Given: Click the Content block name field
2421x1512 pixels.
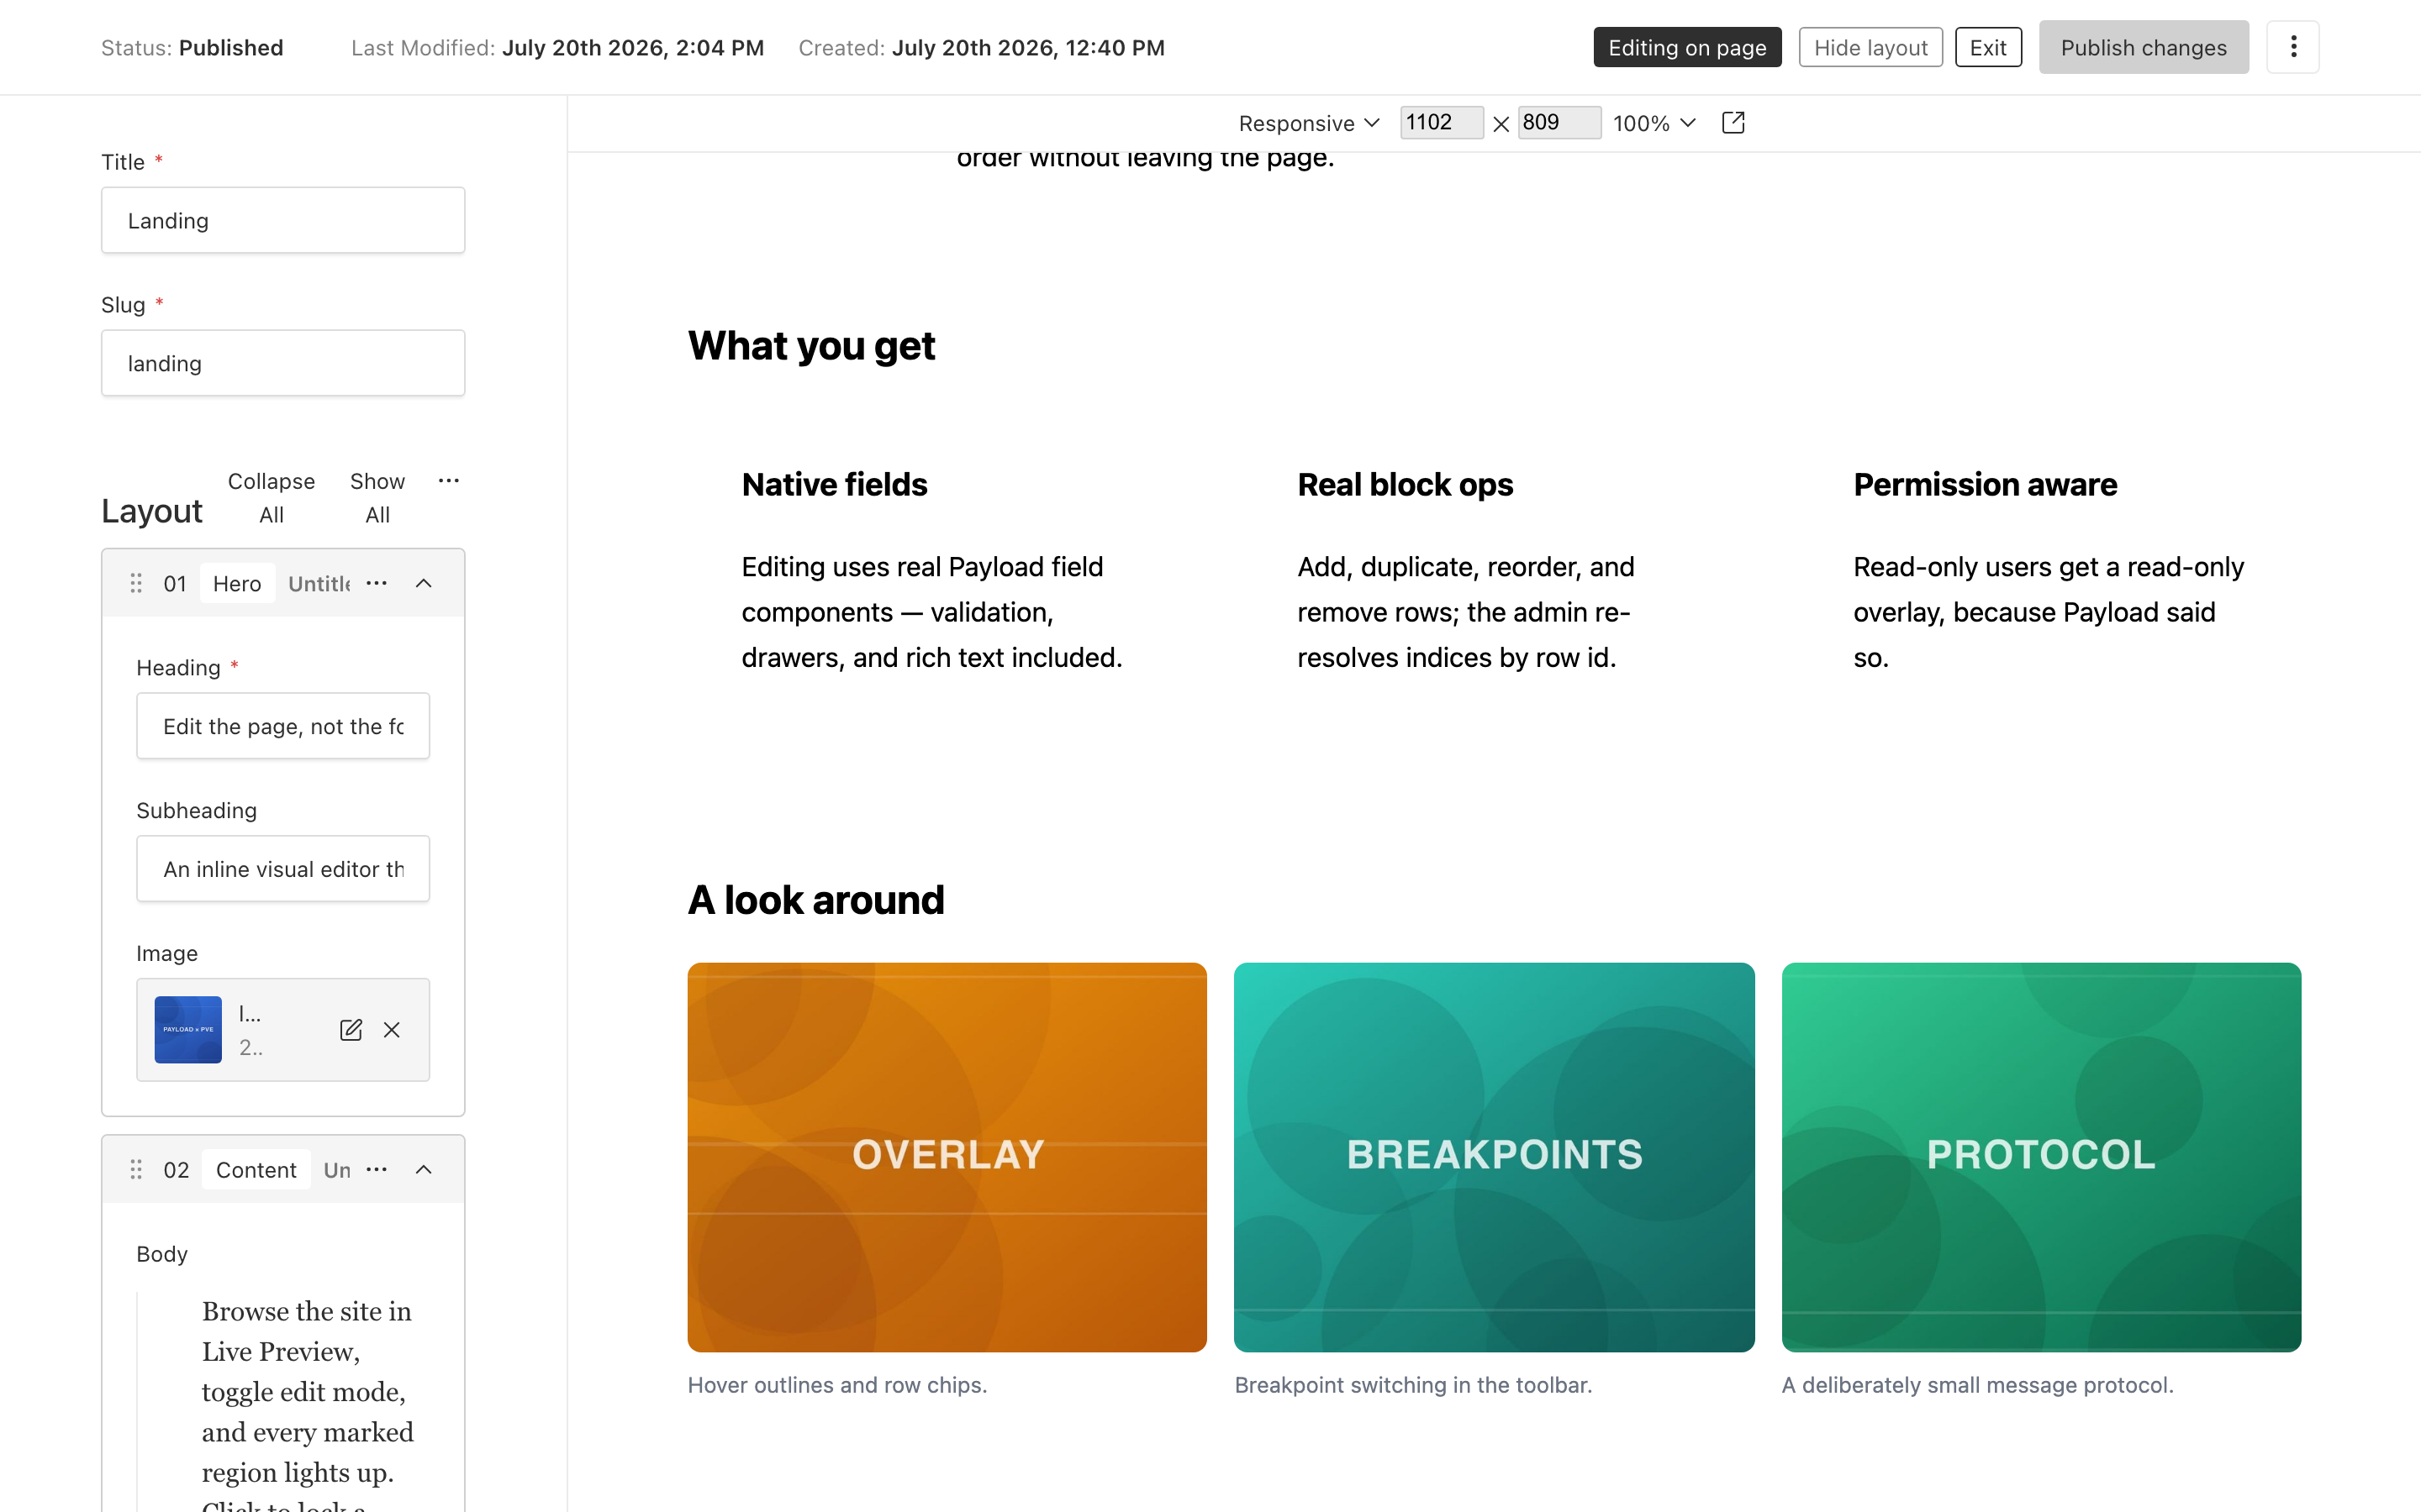Looking at the screenshot, I should pyautogui.click(x=337, y=1169).
